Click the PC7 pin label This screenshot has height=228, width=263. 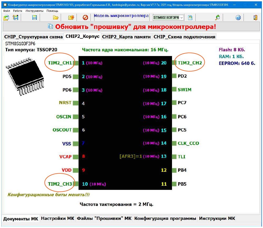[x=182, y=103]
